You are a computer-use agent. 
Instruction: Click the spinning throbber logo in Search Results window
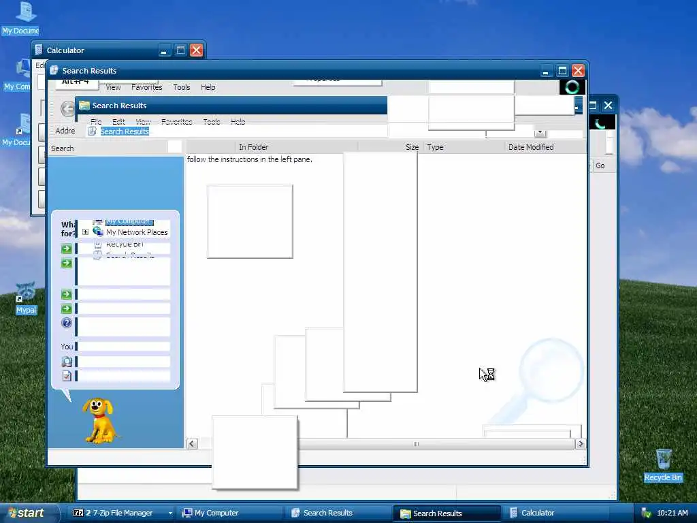pyautogui.click(x=572, y=86)
